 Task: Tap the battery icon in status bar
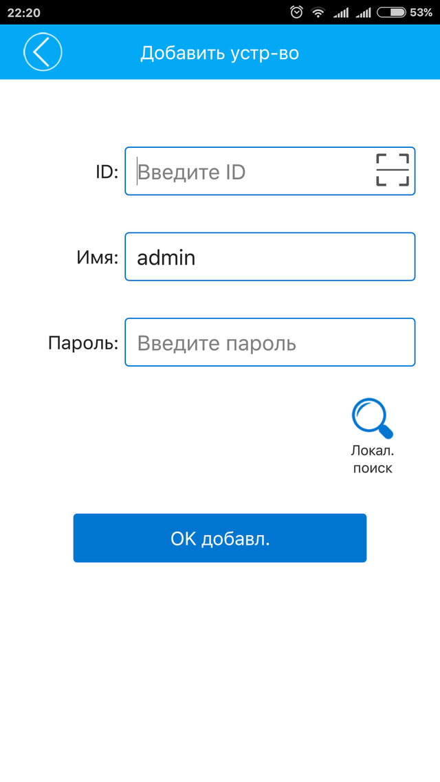pyautogui.click(x=391, y=12)
